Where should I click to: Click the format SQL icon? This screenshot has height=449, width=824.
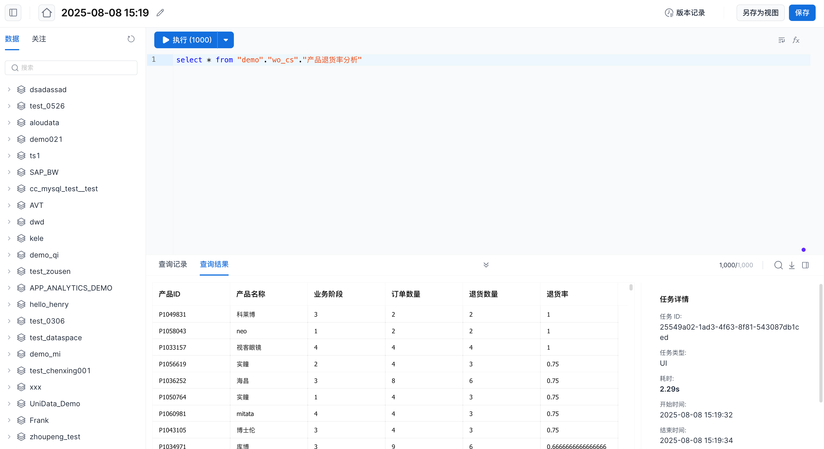point(781,40)
